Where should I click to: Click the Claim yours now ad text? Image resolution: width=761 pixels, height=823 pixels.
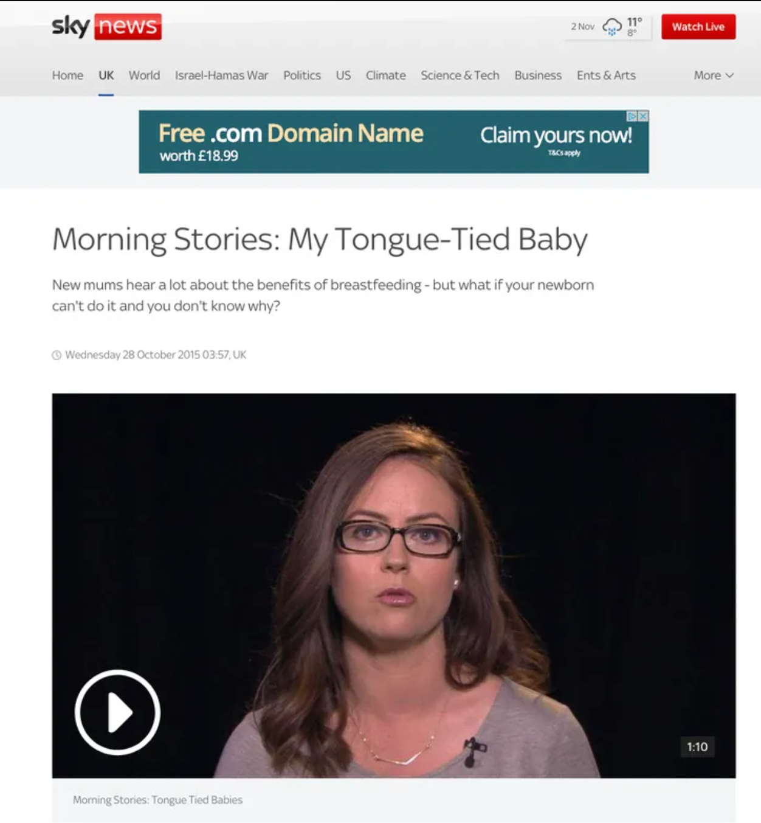point(556,135)
